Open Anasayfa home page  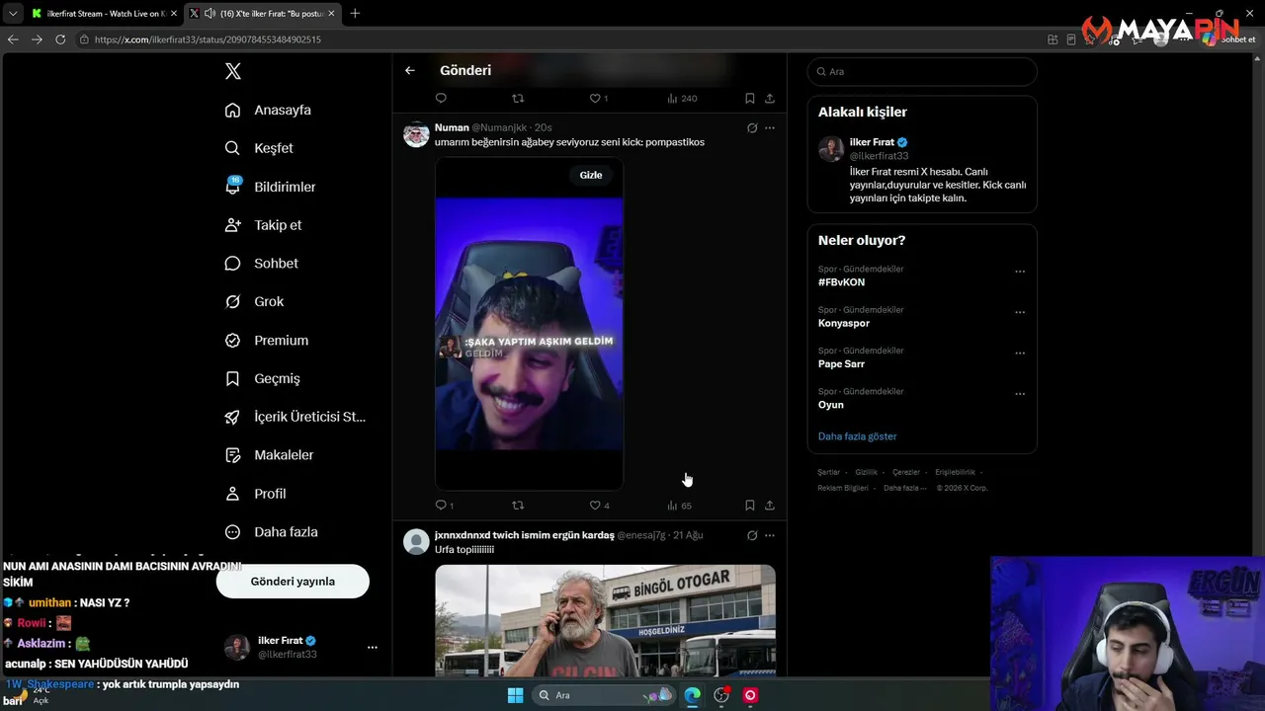tap(268, 110)
